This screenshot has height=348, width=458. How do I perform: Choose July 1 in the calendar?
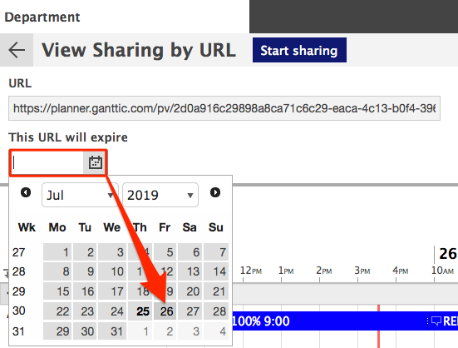(x=57, y=252)
